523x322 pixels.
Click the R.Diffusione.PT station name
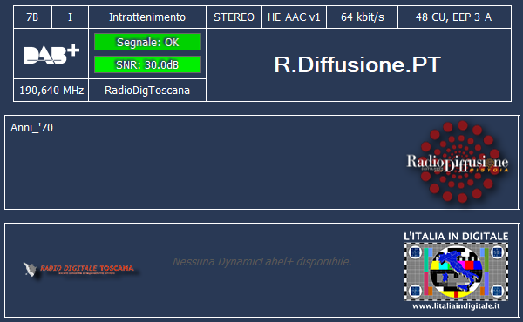pos(357,64)
